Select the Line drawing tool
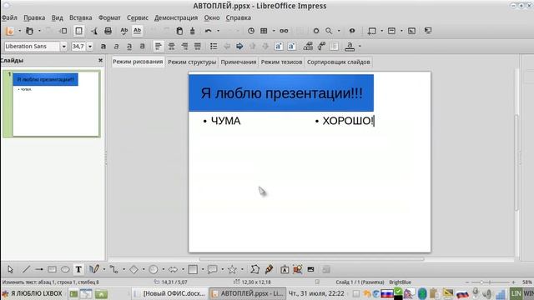This screenshot has width=534, height=300. (26, 269)
